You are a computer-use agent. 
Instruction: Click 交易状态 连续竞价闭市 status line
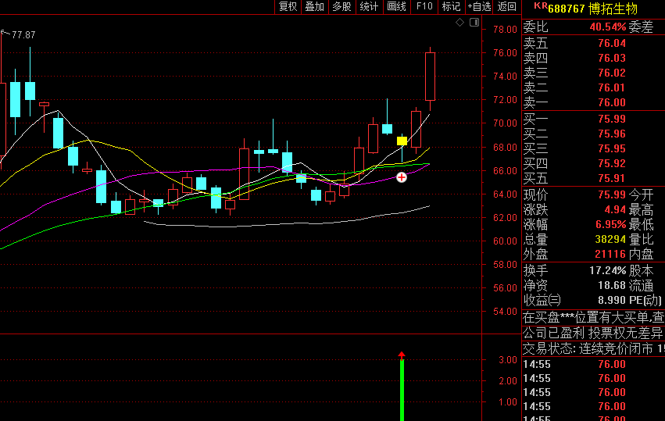[593, 349]
